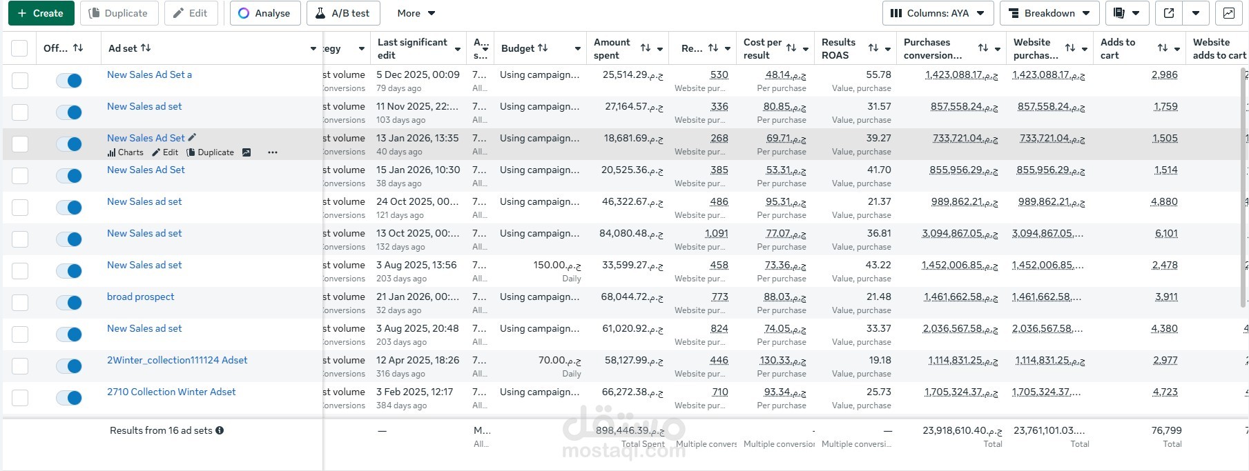Open the reports icon dropdown in toolbar
1249x471 pixels.
1126,13
